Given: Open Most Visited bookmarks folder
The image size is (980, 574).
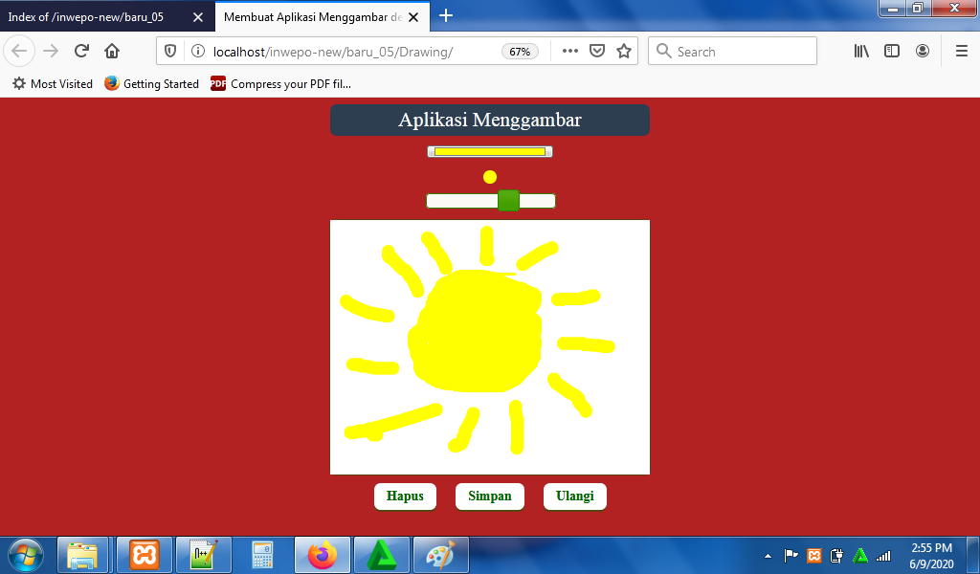Looking at the screenshot, I should (53, 83).
